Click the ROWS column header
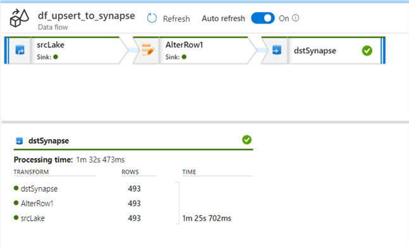Image resolution: width=409 pixels, height=248 pixels. pyautogui.click(x=130, y=172)
